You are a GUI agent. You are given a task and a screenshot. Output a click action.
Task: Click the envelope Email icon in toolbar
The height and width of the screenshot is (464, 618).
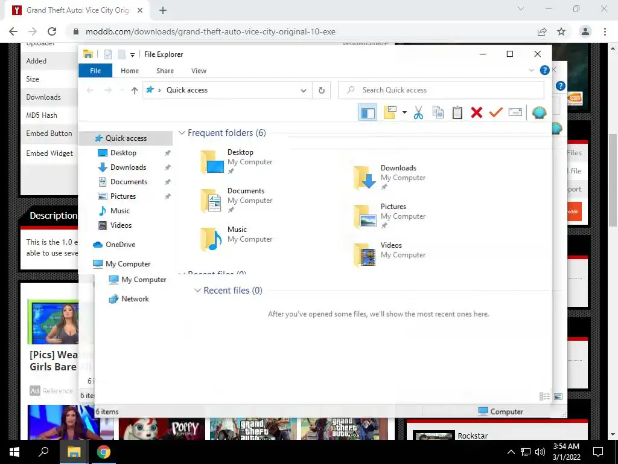click(515, 112)
